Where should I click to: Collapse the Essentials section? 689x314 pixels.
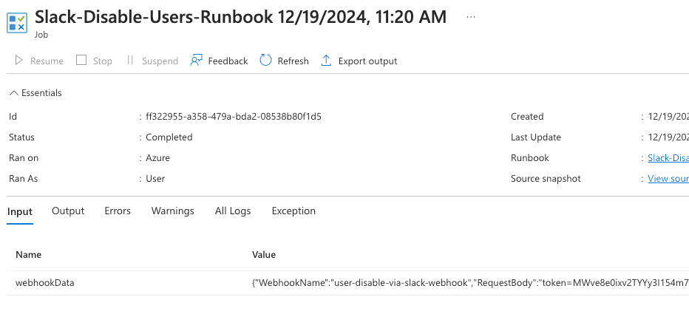[35, 92]
